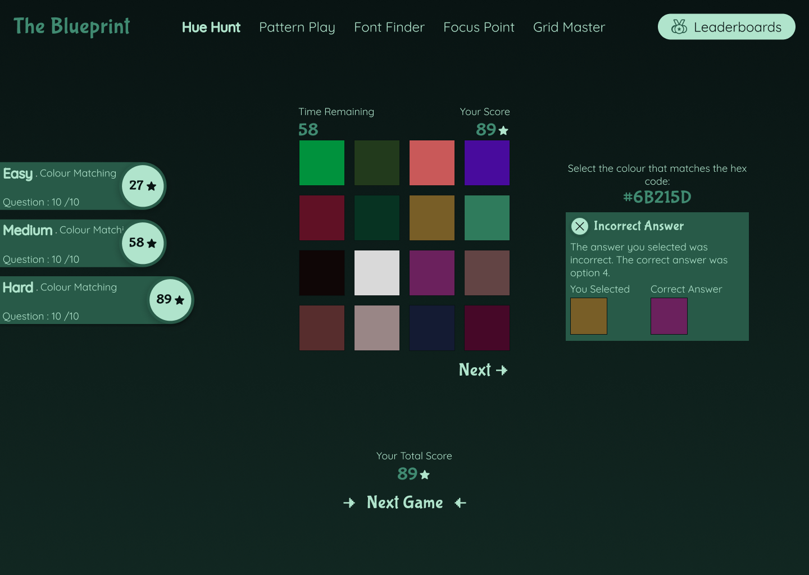Pick the white colour swatch in grid
This screenshot has width=809, height=575.
point(377,273)
